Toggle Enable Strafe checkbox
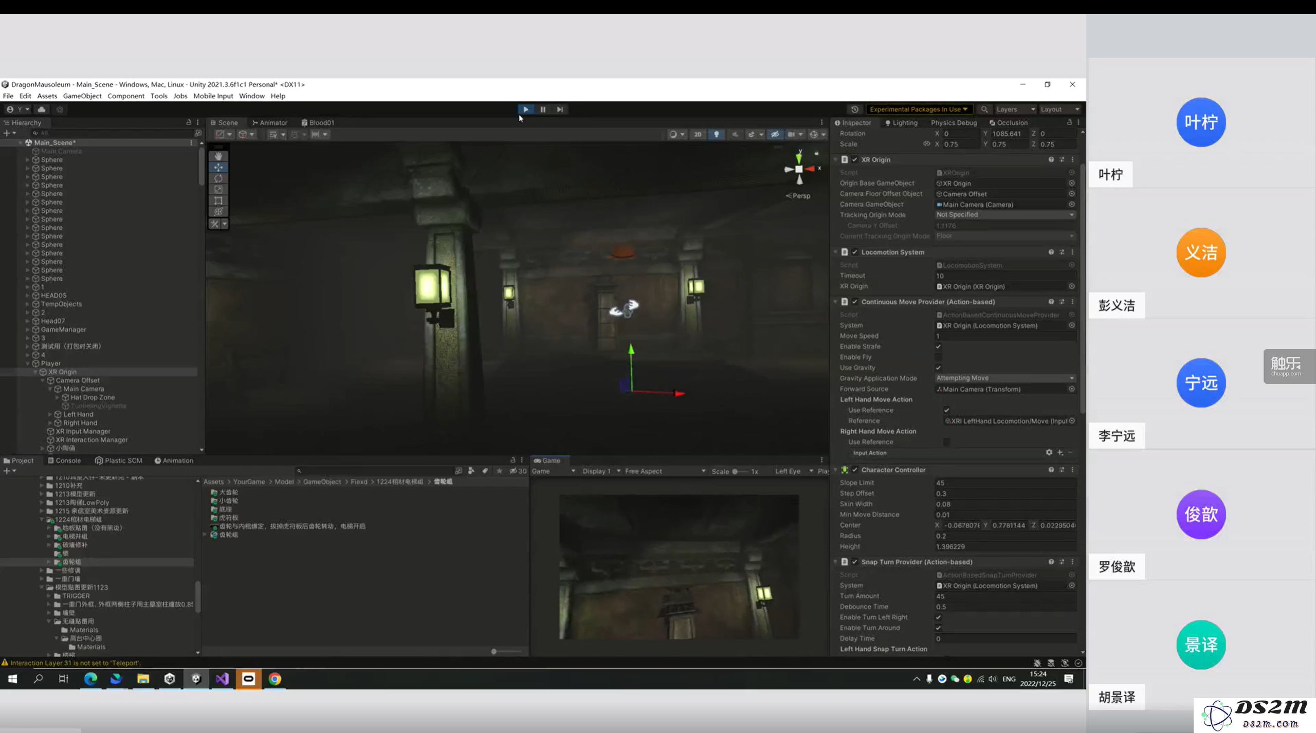Screen dimensions: 1316x733 click(x=938, y=346)
